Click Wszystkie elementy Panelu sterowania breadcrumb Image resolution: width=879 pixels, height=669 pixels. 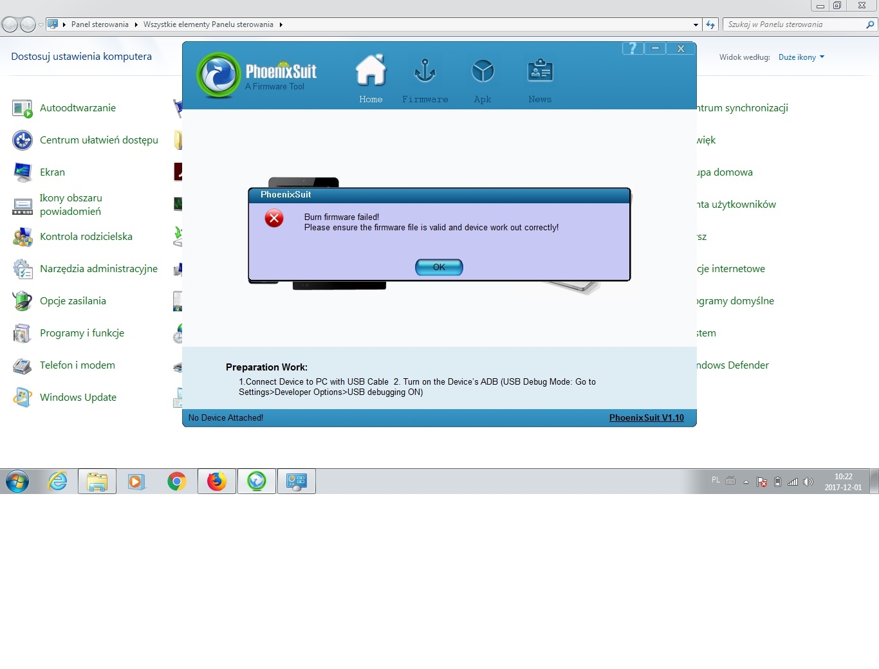(x=208, y=24)
